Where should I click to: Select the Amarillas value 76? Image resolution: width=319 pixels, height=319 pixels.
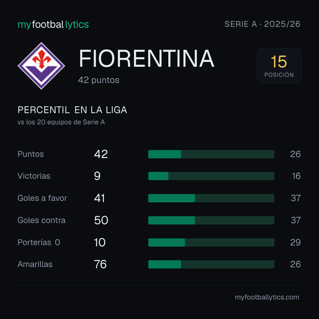click(x=100, y=264)
